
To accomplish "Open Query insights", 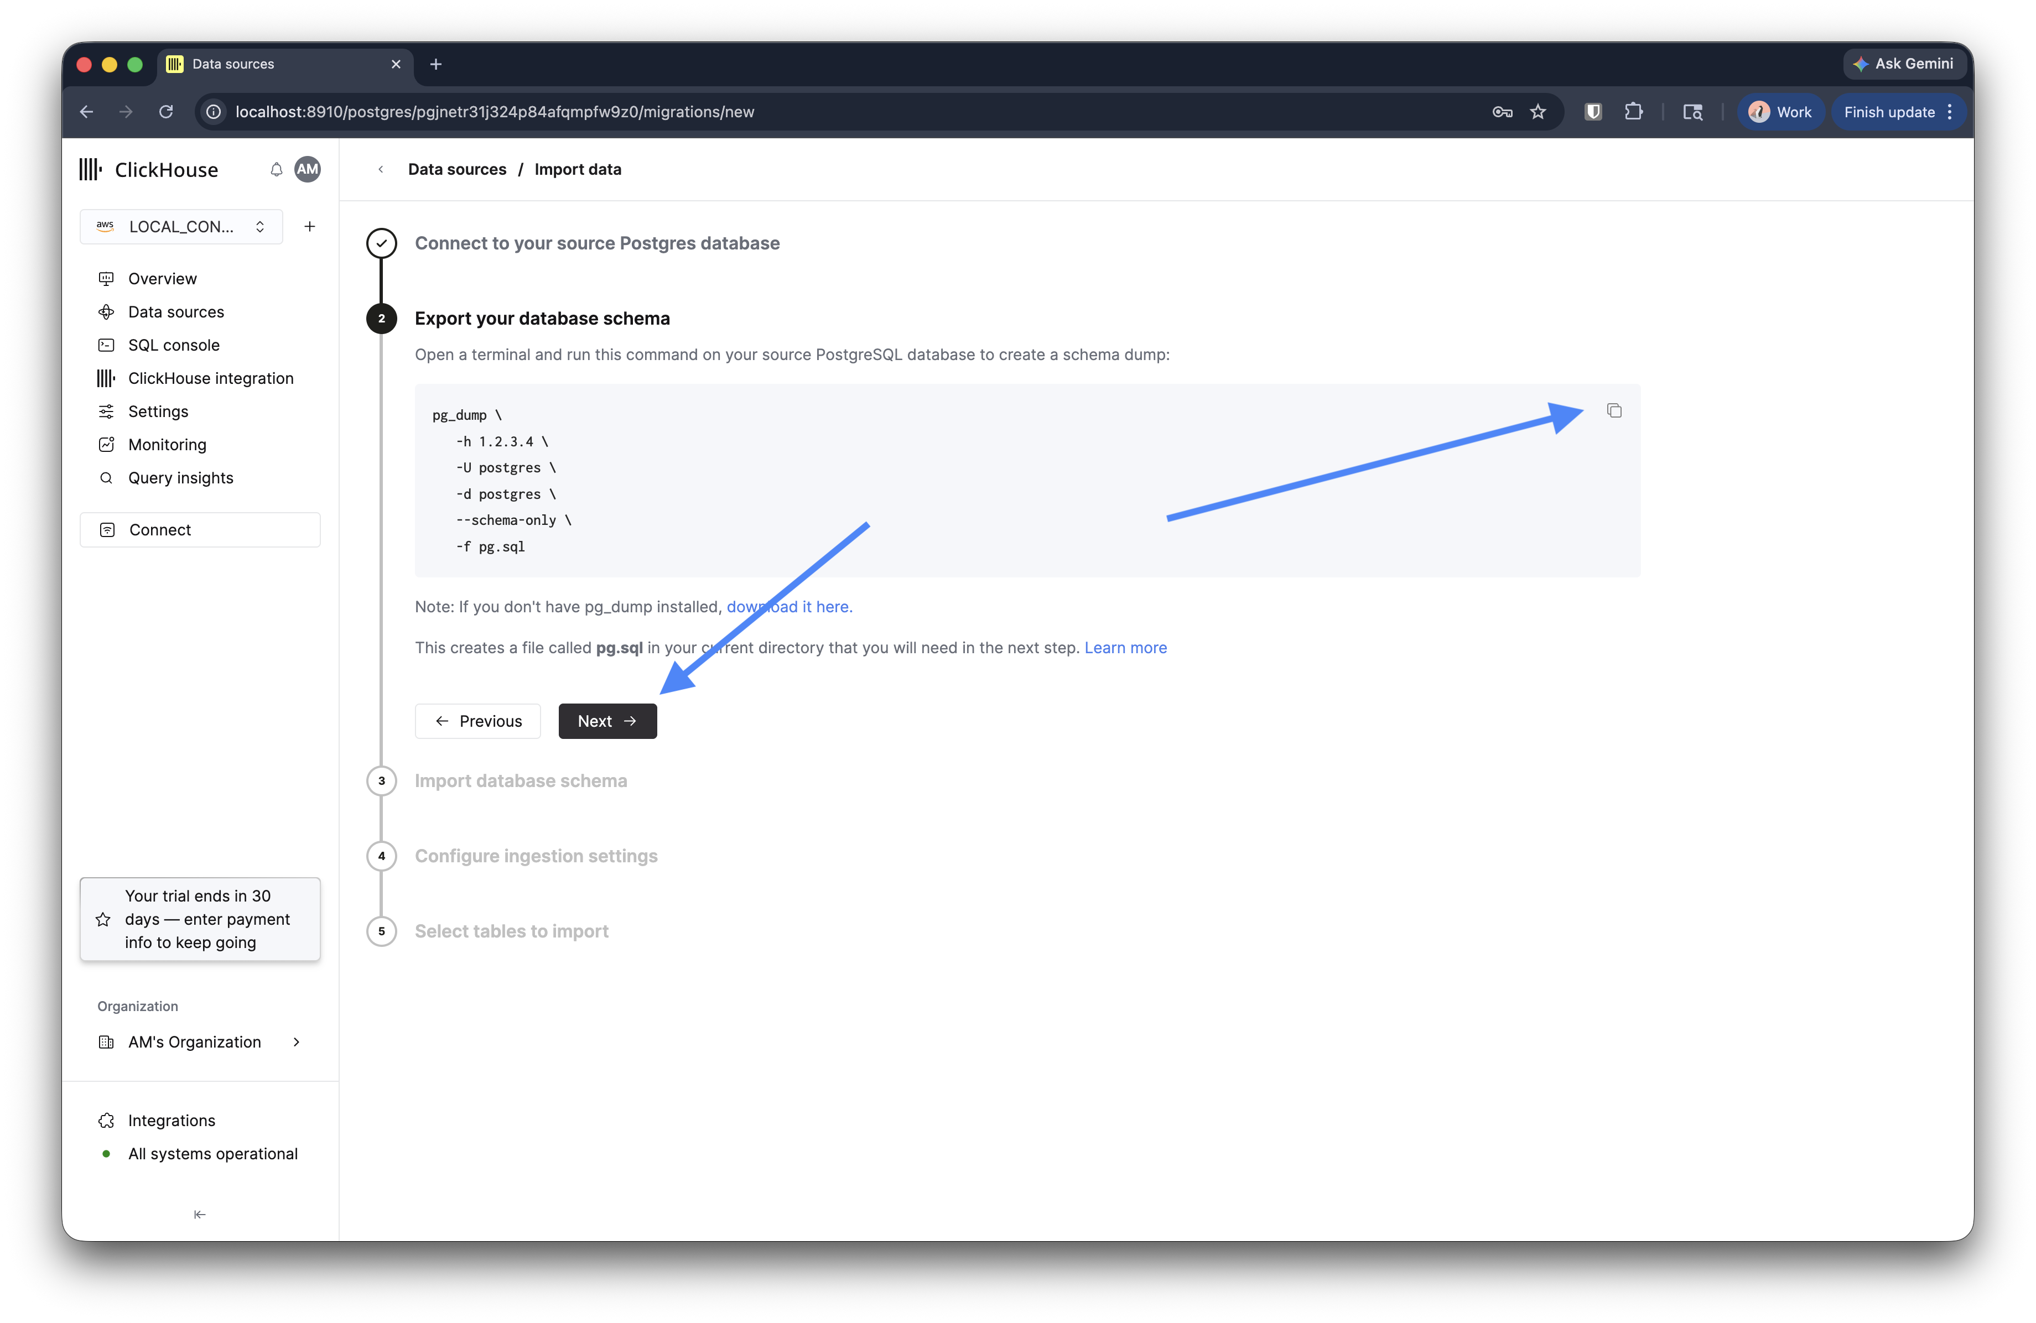I will [180, 478].
